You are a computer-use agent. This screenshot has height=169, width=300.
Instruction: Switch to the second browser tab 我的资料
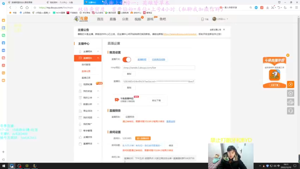pyautogui.click(x=60, y=2)
